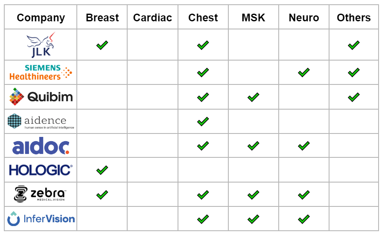Image resolution: width=382 pixels, height=235 pixels.
Task: Select the Breast column header
Action: click(102, 17)
